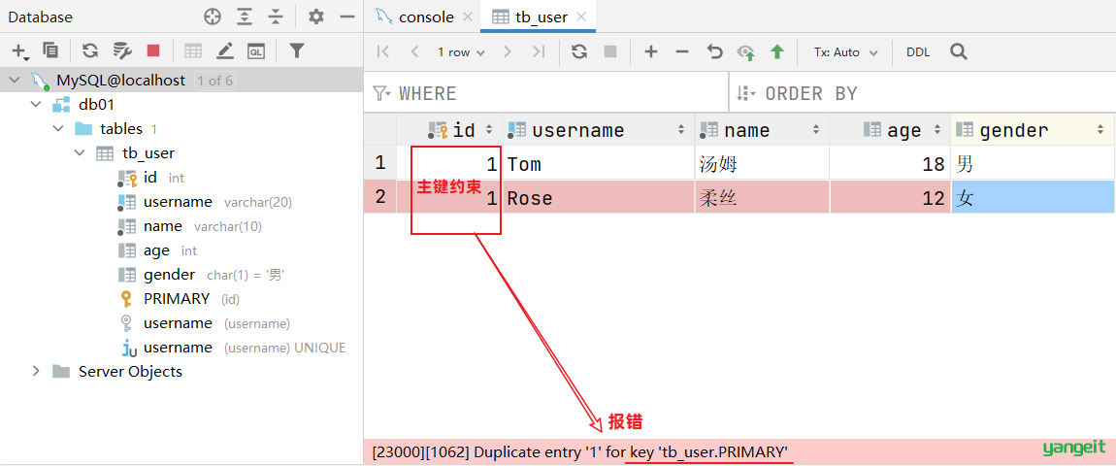Search in table magnifier icon
This screenshot has height=466, width=1116.
pos(960,51)
